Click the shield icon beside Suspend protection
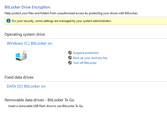Screen dimensions: 167x126 coord(70,53)
